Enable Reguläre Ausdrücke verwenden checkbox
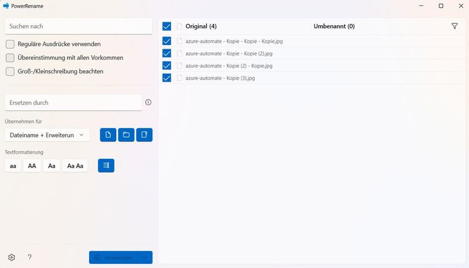This screenshot has width=469, height=268. pyautogui.click(x=10, y=44)
